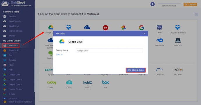Open Add Cloud in the sidebar
This screenshot has width=201, height=105.
pyautogui.click(x=11, y=46)
